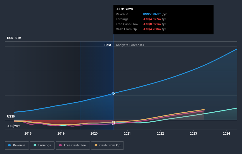Click the Cash From Op label in tooltip

point(126,29)
